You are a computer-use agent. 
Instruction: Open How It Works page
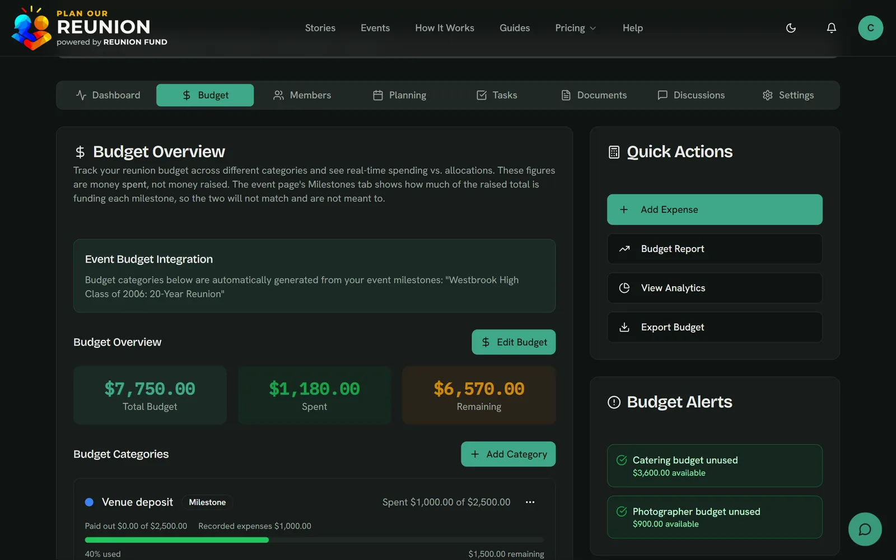click(x=445, y=28)
